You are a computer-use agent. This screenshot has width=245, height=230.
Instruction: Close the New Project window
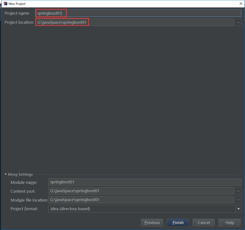click(x=241, y=4)
